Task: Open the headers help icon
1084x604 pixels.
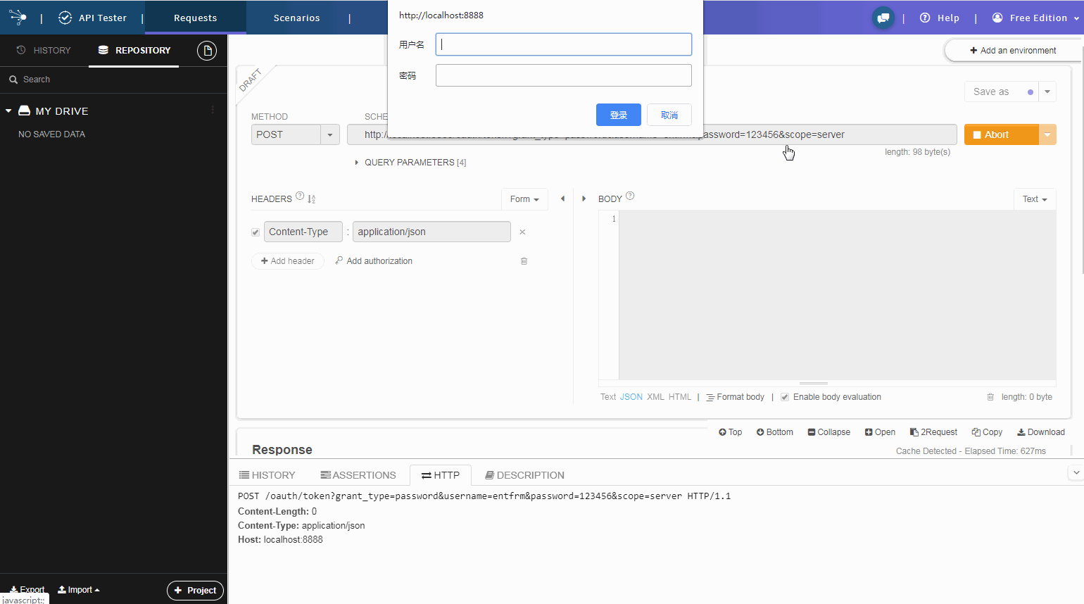Action: (x=300, y=196)
